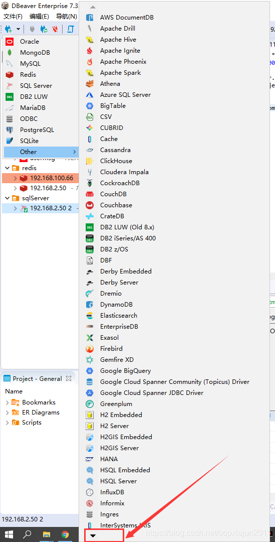This screenshot has height=542, width=275.
Task: Click the Firebird icon
Action: pyautogui.click(x=90, y=349)
